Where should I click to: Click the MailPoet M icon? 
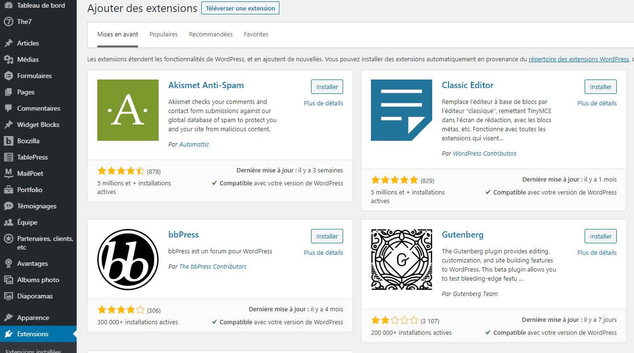click(8, 173)
